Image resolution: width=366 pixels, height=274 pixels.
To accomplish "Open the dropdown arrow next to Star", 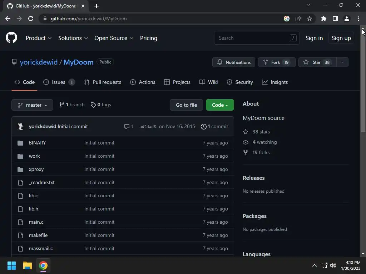I will point(342,62).
